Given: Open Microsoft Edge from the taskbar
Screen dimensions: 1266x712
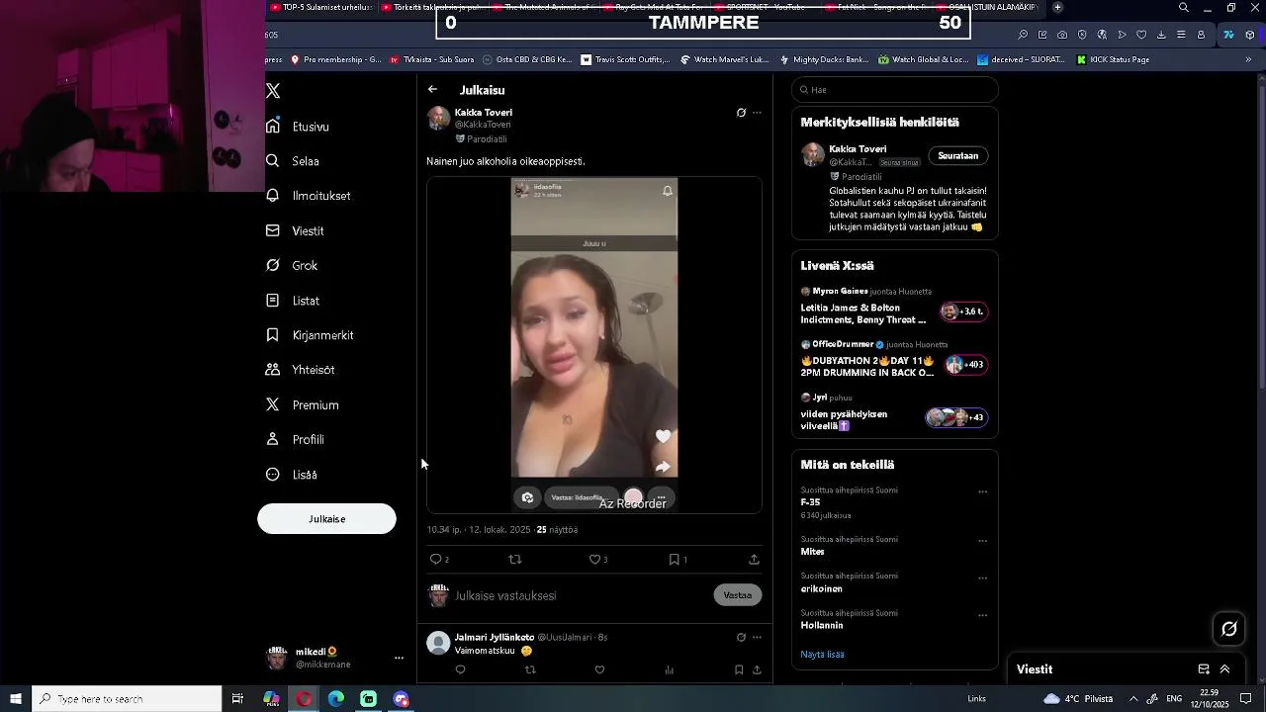Looking at the screenshot, I should pos(336,699).
